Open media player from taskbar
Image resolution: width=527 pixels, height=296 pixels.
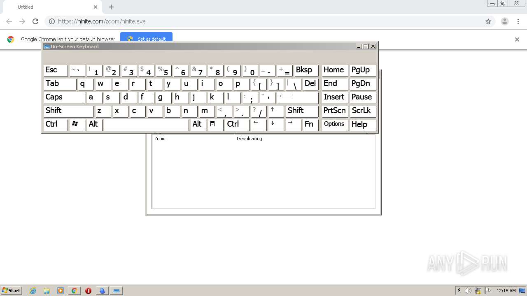tap(61, 291)
